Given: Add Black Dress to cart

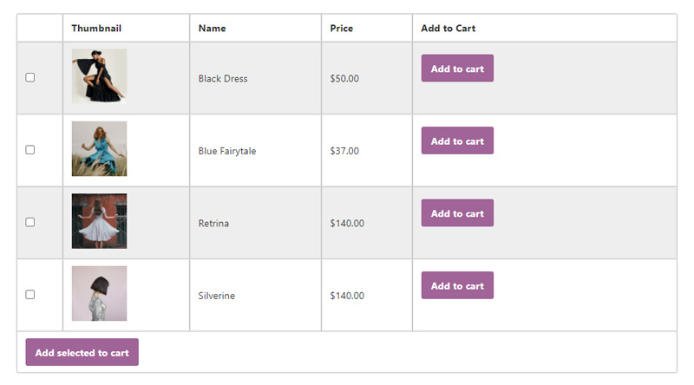Looking at the screenshot, I should [x=457, y=69].
